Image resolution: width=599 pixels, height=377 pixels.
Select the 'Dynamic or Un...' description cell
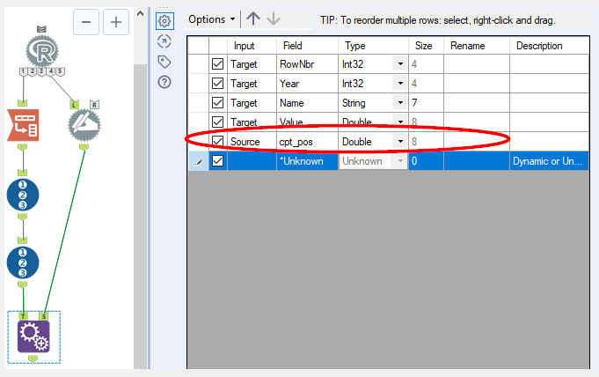click(x=550, y=160)
